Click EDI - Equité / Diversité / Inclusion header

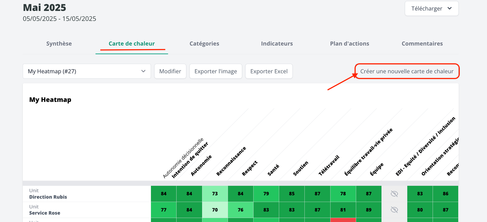coord(426,146)
